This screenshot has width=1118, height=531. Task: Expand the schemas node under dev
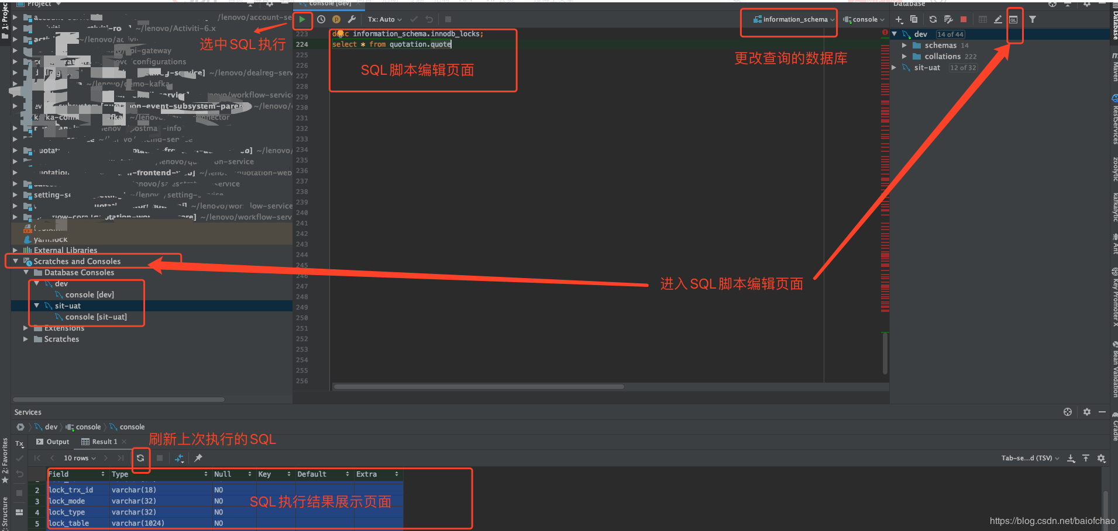coord(904,46)
